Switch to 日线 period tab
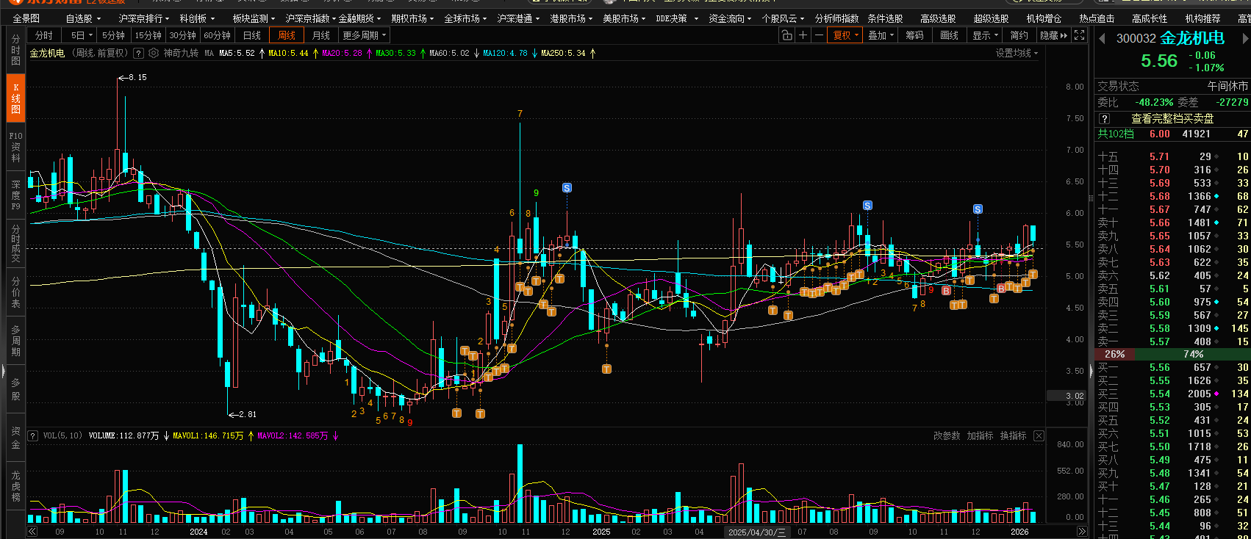This screenshot has width=1251, height=539. point(251,35)
